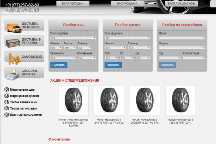The image size is (216, 144).
Task: Expand disk Диаметр dropdown
Action: point(139,48)
